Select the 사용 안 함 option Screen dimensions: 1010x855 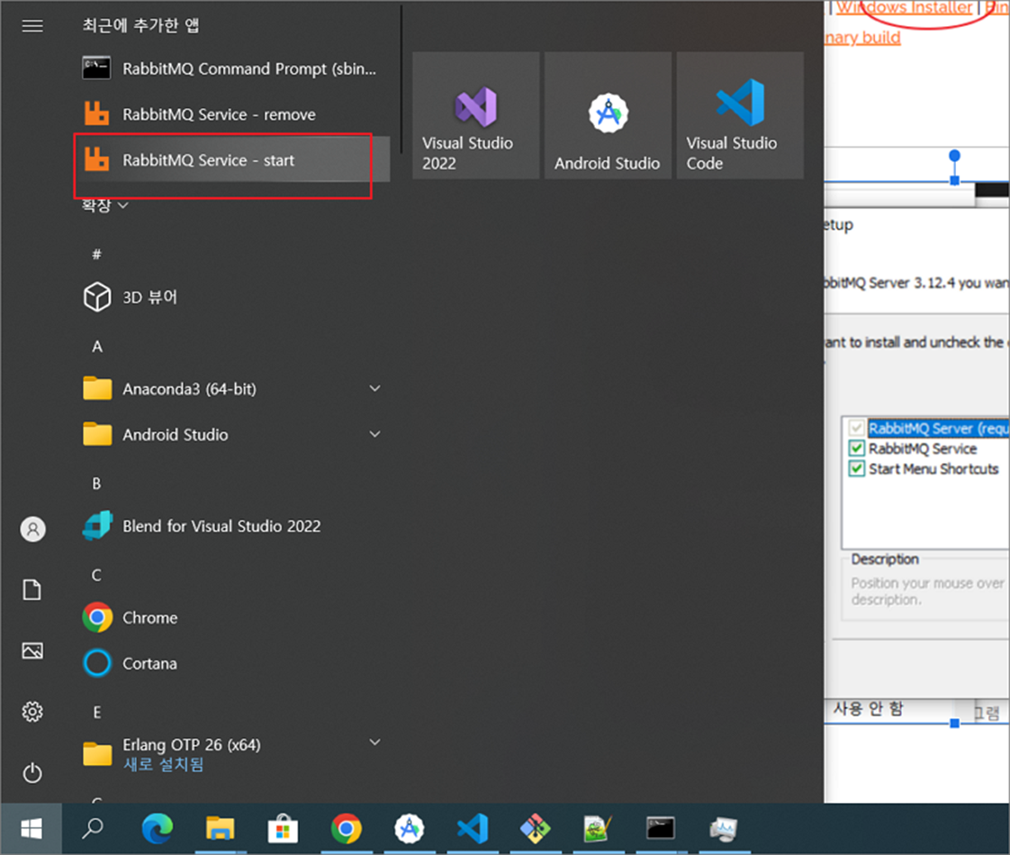[869, 709]
